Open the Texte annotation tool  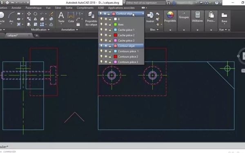[61, 18]
